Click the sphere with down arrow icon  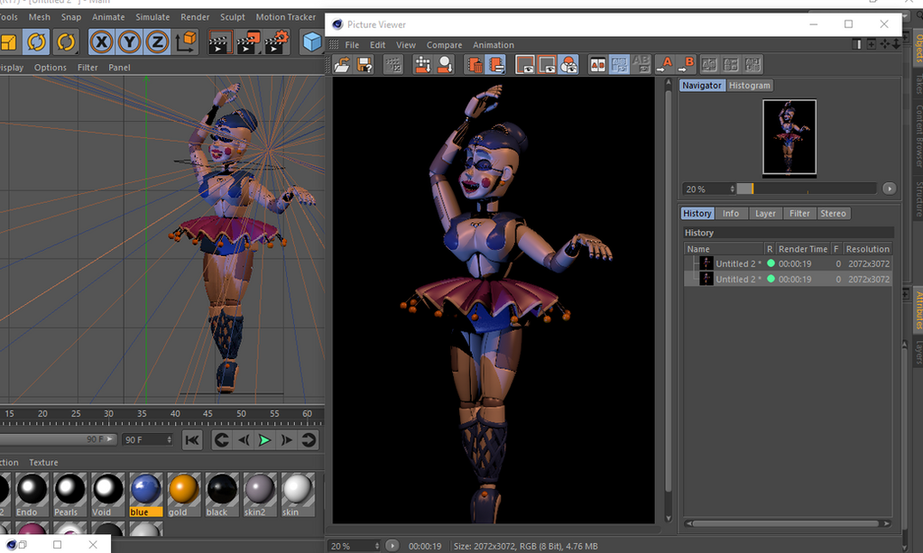pyautogui.click(x=446, y=65)
